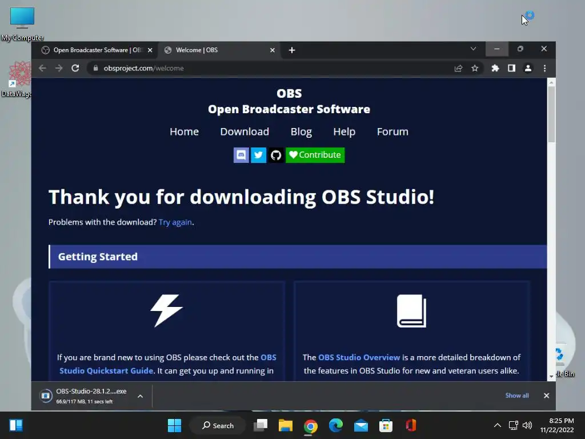The width and height of the screenshot is (585, 439).
Task: Click the Try again download link
Action: 175,222
